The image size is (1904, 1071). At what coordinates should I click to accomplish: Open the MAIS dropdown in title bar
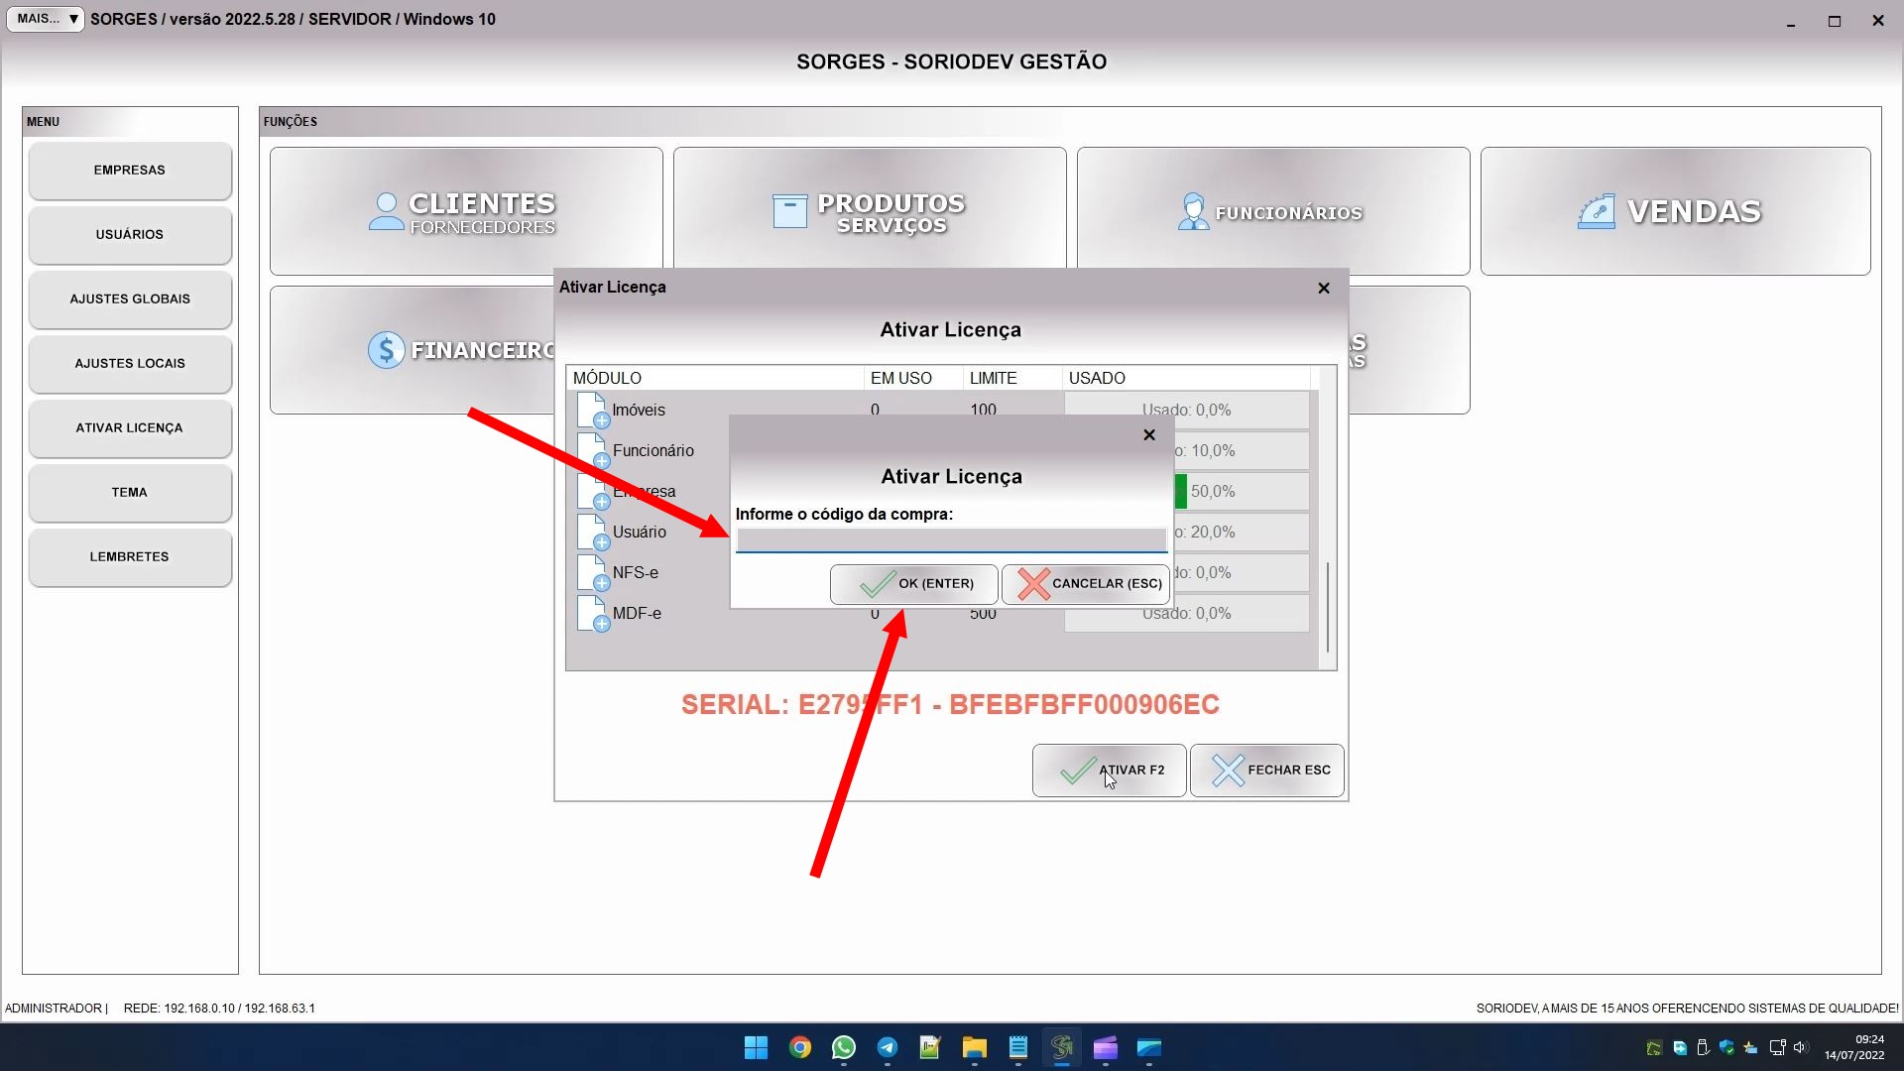click(x=46, y=19)
